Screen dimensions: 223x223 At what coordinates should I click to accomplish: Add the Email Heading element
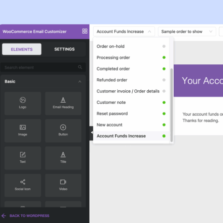click(x=63, y=103)
